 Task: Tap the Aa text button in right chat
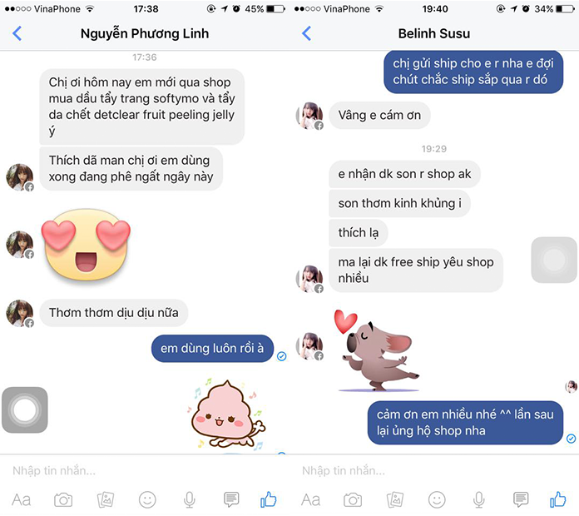point(310,500)
